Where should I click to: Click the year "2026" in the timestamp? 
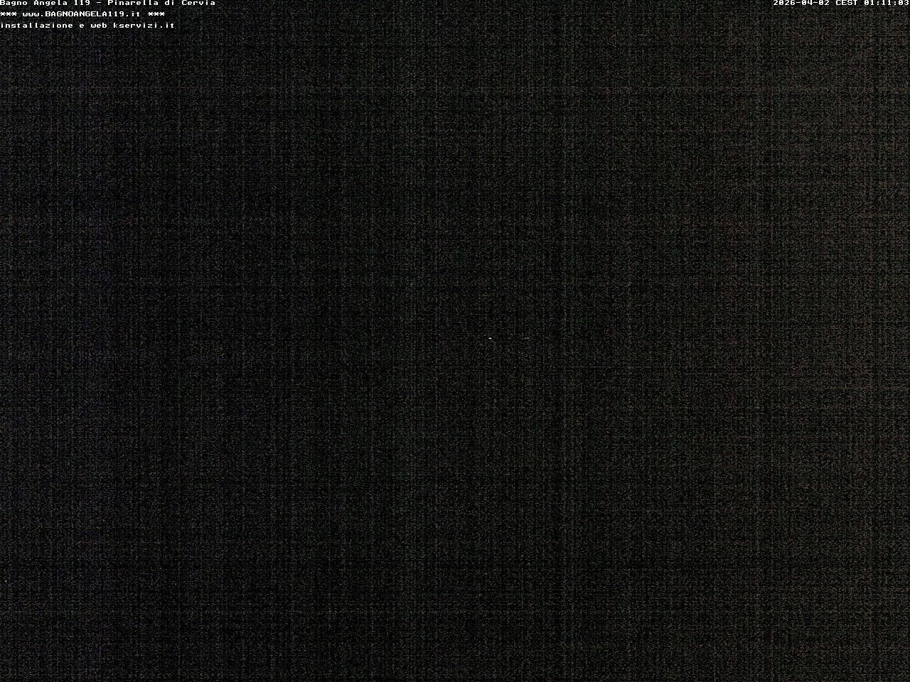tap(784, 4)
